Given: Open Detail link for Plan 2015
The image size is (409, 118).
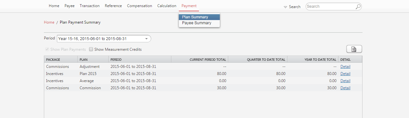Looking at the screenshot, I should 345,74.
